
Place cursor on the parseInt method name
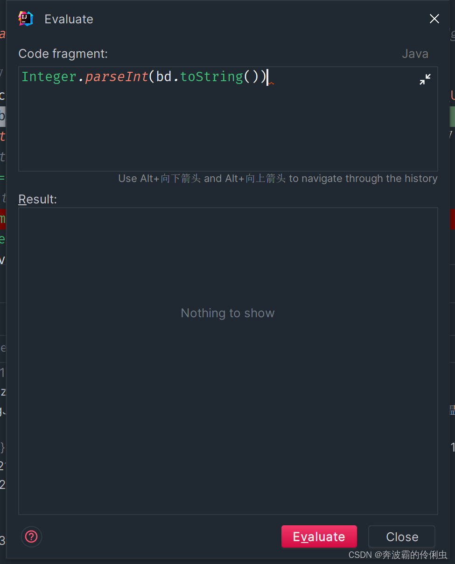click(x=117, y=77)
